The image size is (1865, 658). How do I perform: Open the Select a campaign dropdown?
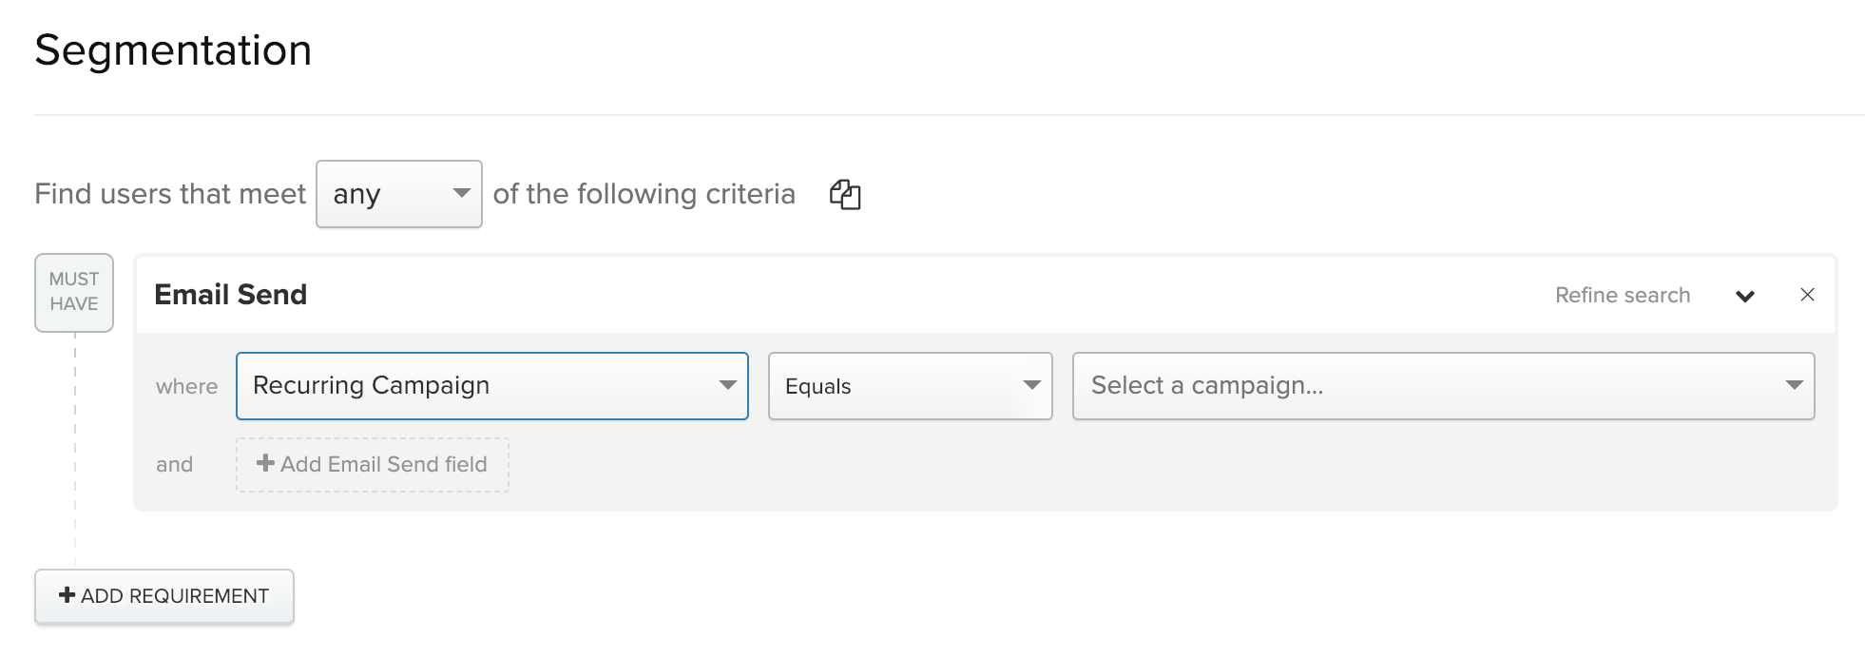(x=1443, y=386)
